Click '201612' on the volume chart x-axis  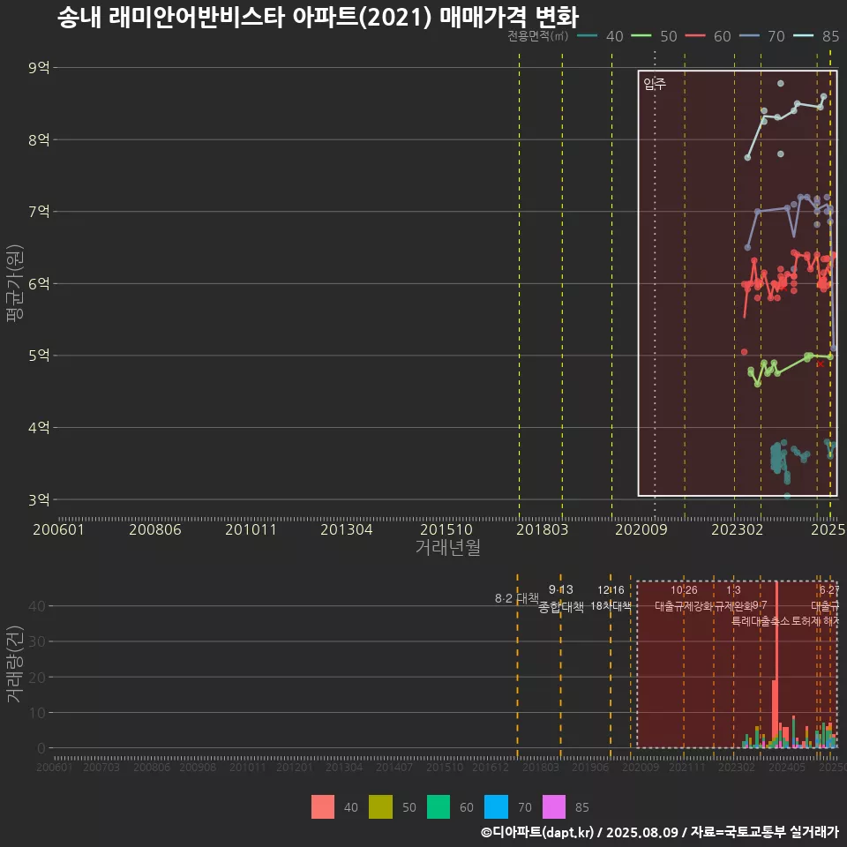point(491,767)
